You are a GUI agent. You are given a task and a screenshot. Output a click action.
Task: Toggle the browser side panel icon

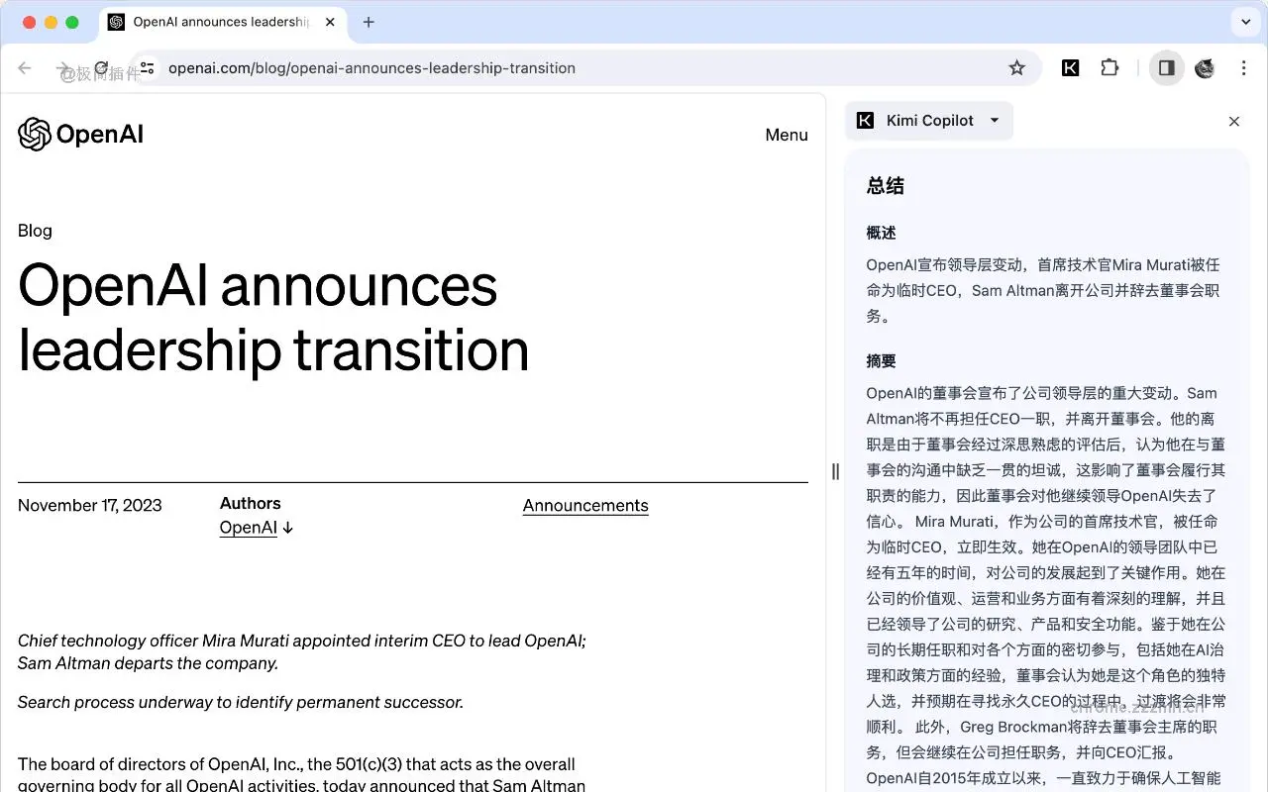pos(1166,68)
